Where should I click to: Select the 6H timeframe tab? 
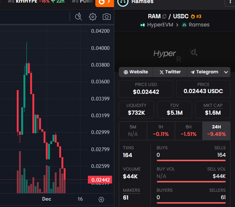point(188,131)
